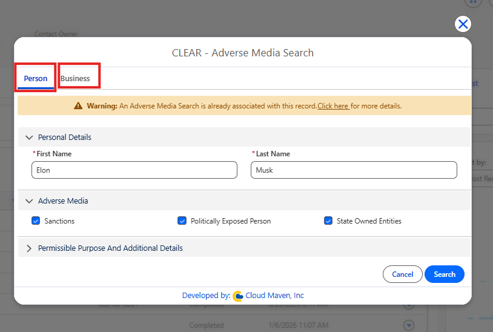Follow the Click here warning link

pos(333,106)
